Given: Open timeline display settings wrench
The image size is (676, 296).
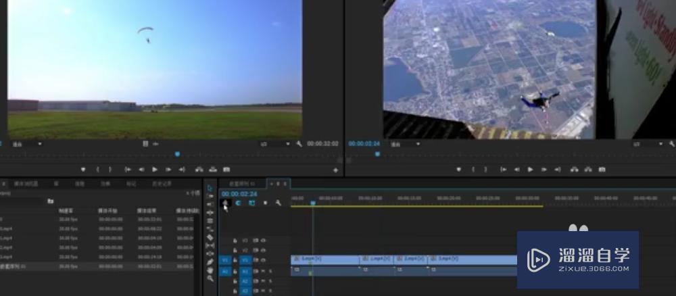Looking at the screenshot, I should pyautogui.click(x=278, y=203).
